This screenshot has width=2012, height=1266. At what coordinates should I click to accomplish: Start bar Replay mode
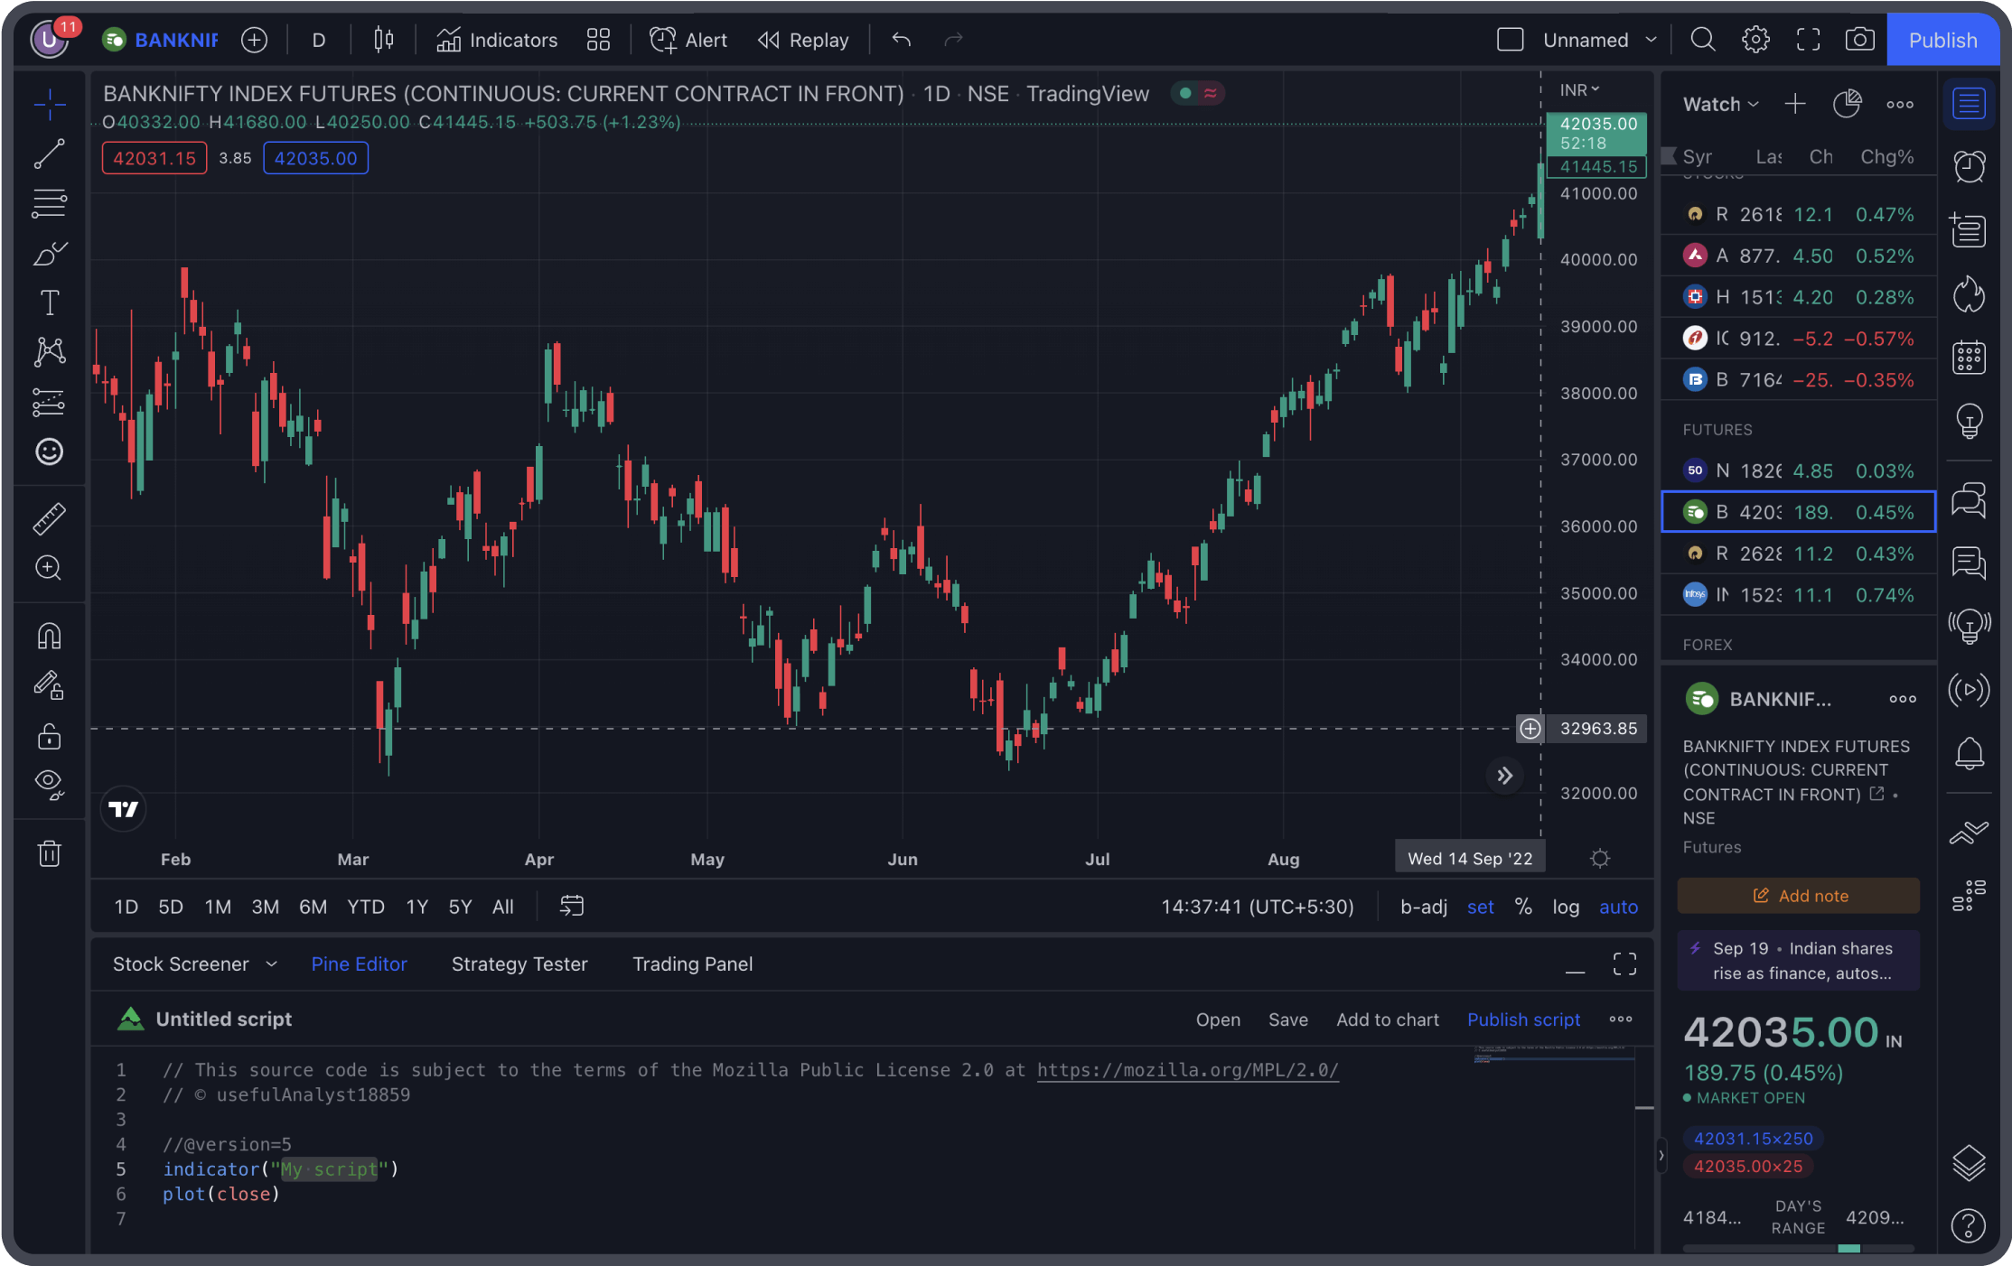coord(804,40)
